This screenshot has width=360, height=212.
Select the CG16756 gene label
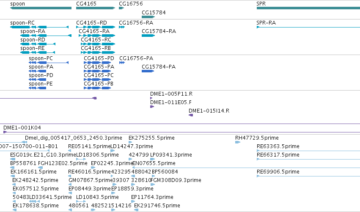[x=131, y=4]
